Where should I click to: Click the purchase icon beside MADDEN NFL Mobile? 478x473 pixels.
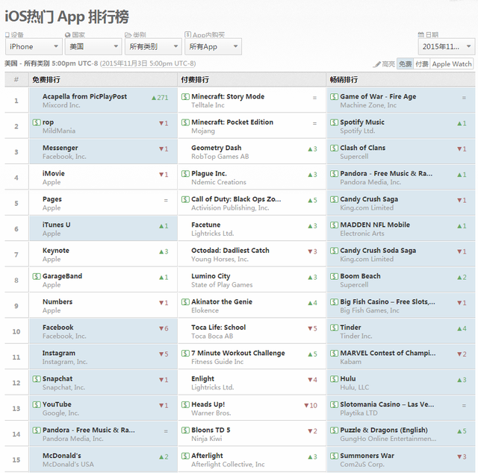coord(334,225)
